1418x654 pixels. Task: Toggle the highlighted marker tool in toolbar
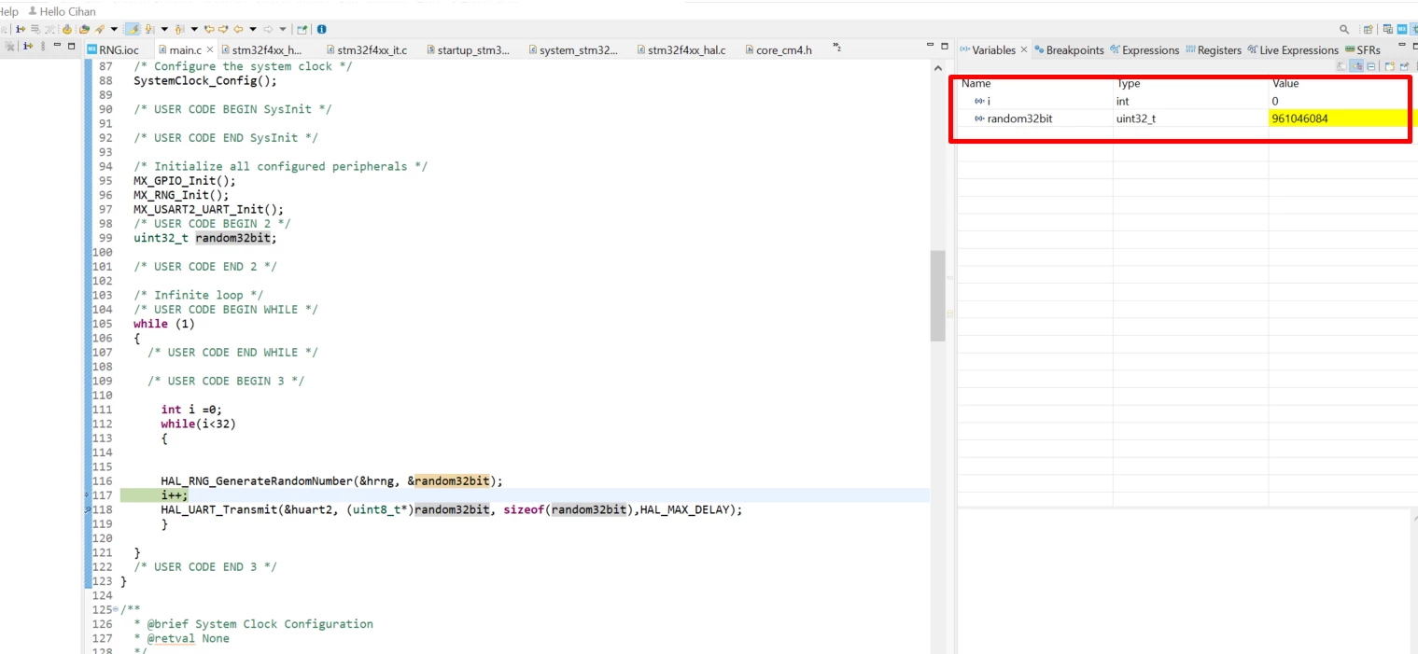(x=133, y=29)
